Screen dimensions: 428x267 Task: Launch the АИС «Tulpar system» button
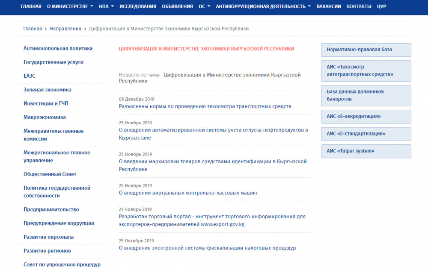pyautogui.click(x=366, y=151)
